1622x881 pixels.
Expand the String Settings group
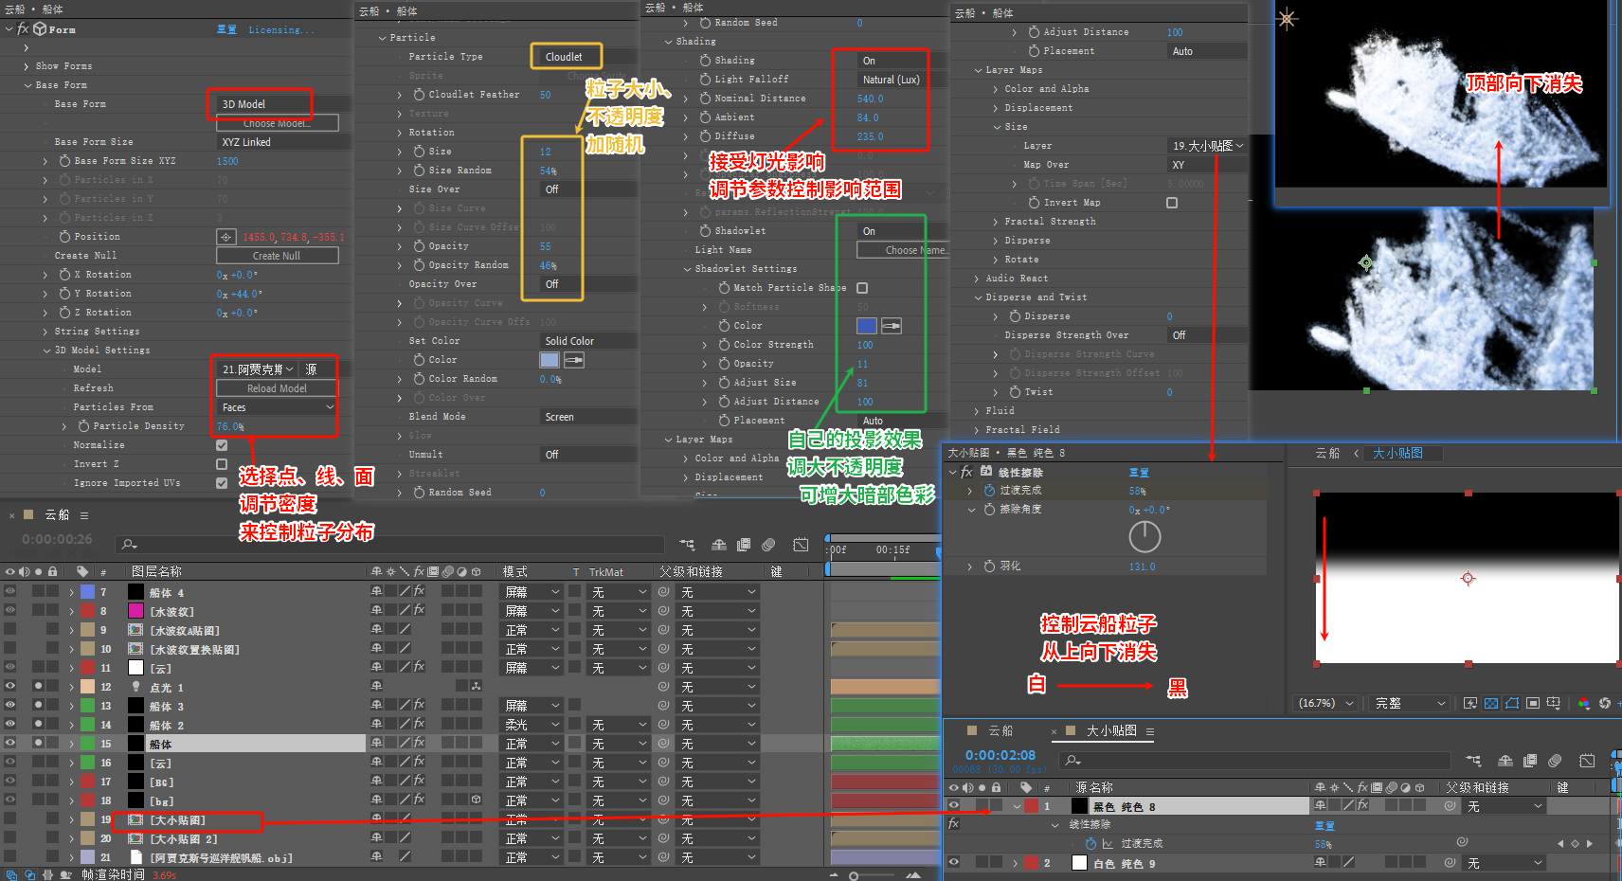point(45,332)
